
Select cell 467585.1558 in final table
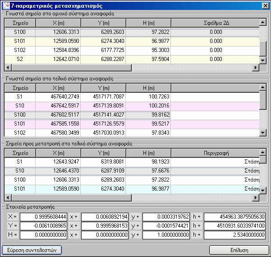click(58, 124)
